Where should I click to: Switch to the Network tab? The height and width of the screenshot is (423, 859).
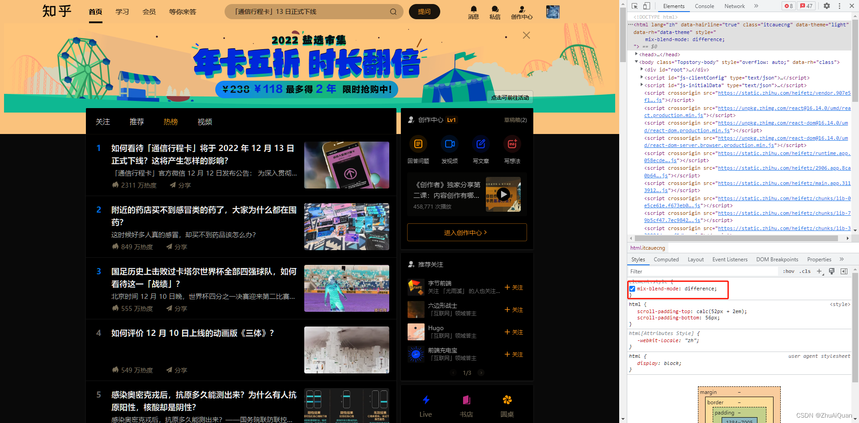pos(735,6)
